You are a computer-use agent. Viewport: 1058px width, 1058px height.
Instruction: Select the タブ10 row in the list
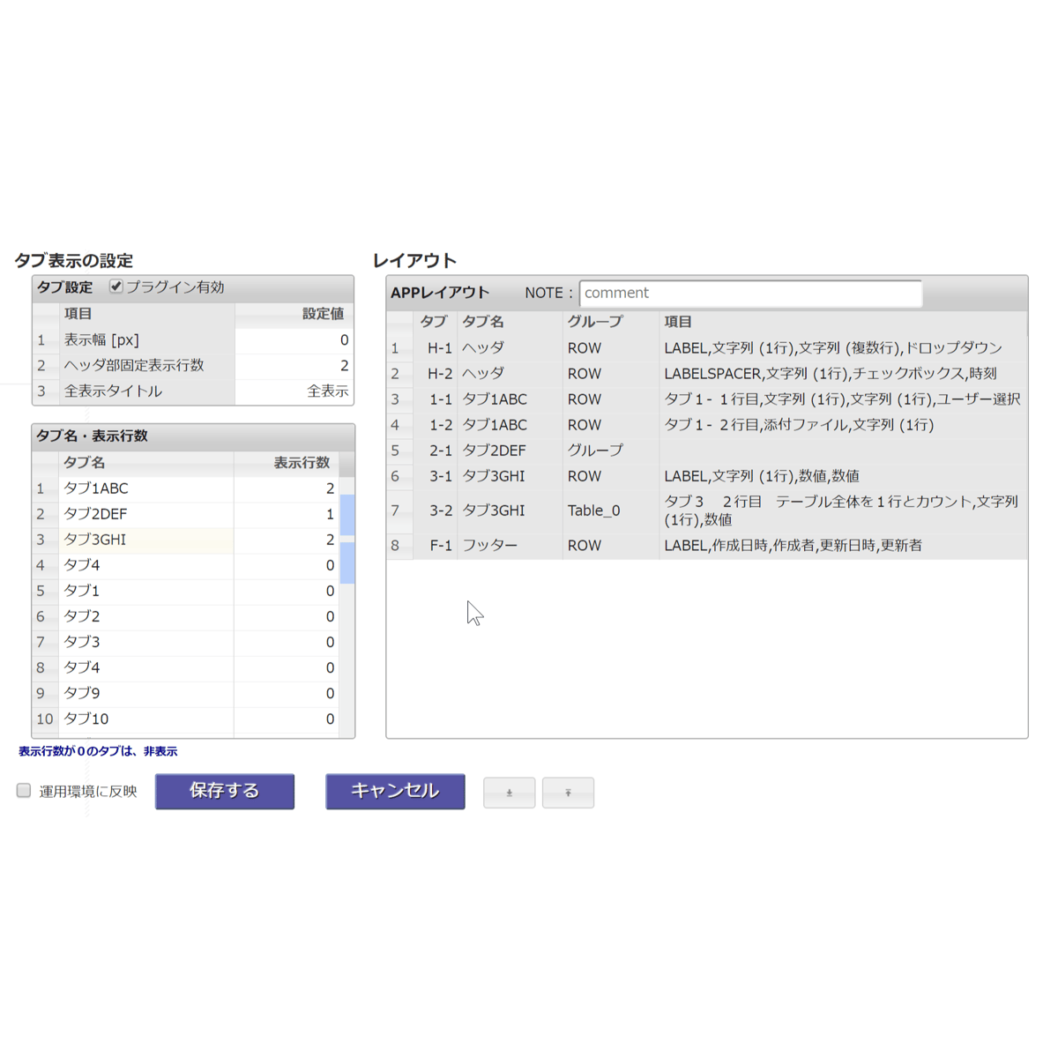coord(132,719)
